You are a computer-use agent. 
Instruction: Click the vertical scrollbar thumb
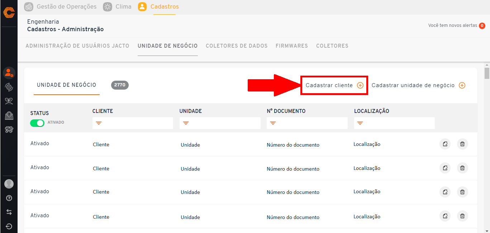click(487, 73)
